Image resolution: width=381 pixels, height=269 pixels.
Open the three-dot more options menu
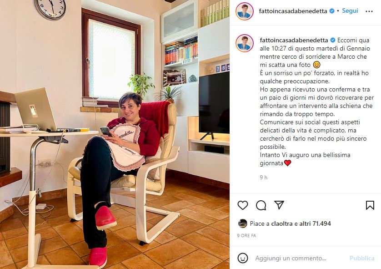(x=369, y=11)
